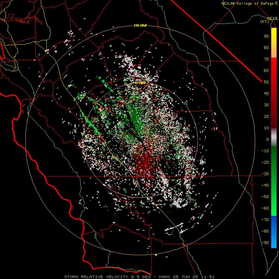Click the -10 value on velocity scale
The width and height of the screenshot is (279, 279).
click(265, 151)
